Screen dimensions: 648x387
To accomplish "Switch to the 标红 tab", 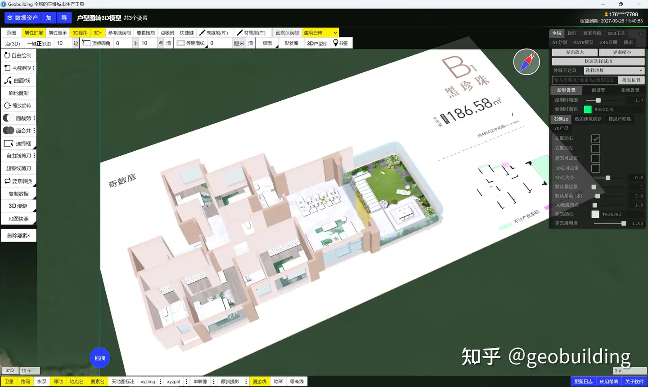I will 572,33.
